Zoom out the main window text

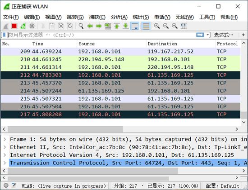pyautogui.click(x=166, y=26)
